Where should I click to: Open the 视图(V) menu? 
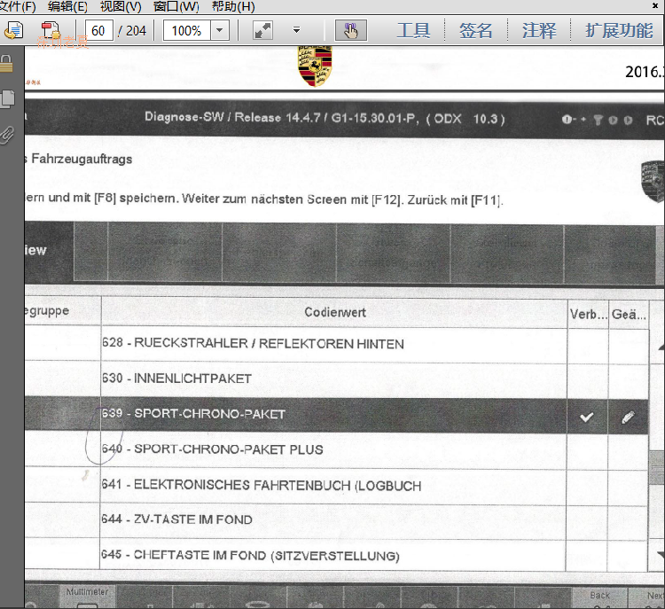click(x=121, y=6)
